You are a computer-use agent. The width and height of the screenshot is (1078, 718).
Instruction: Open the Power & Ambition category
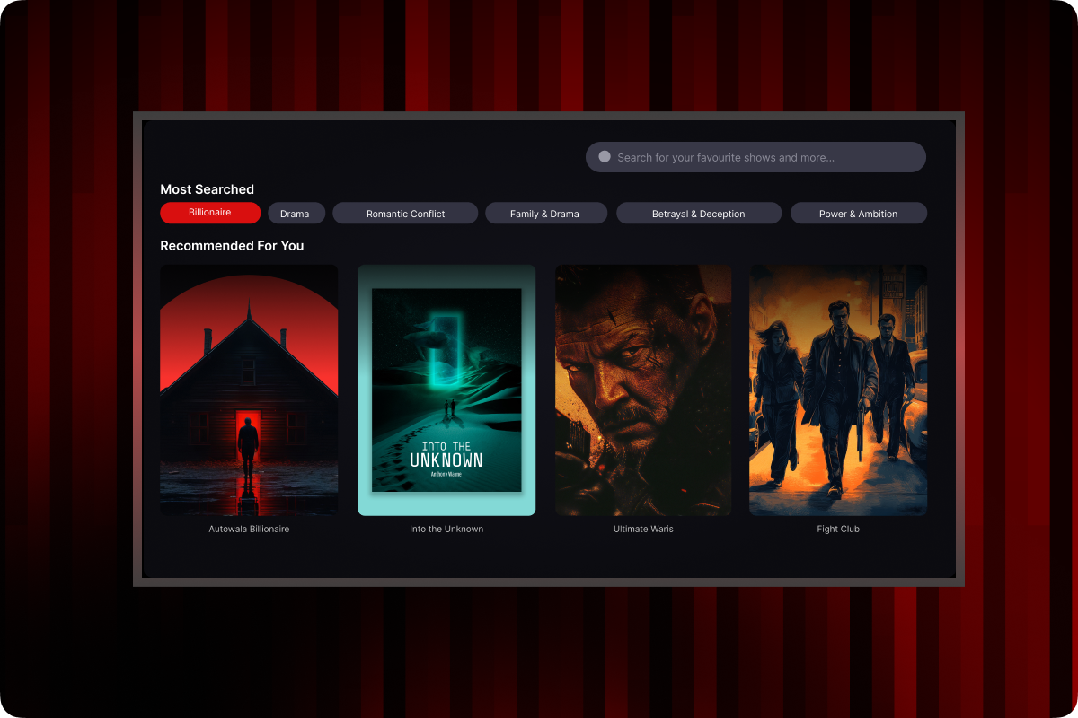tap(858, 214)
